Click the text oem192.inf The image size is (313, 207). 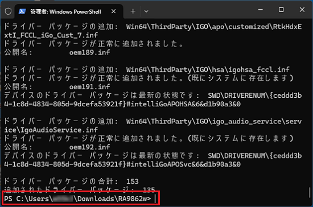click(x=89, y=147)
